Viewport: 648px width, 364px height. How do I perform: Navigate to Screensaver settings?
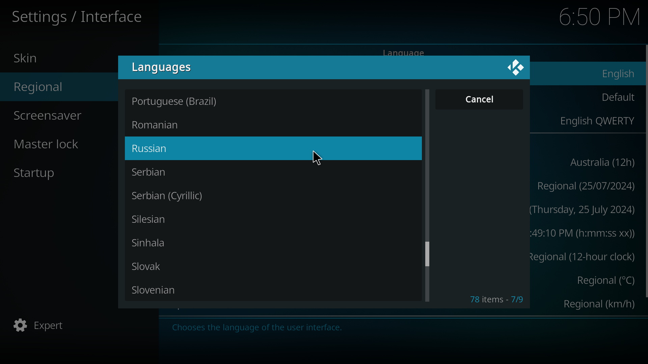click(x=48, y=115)
